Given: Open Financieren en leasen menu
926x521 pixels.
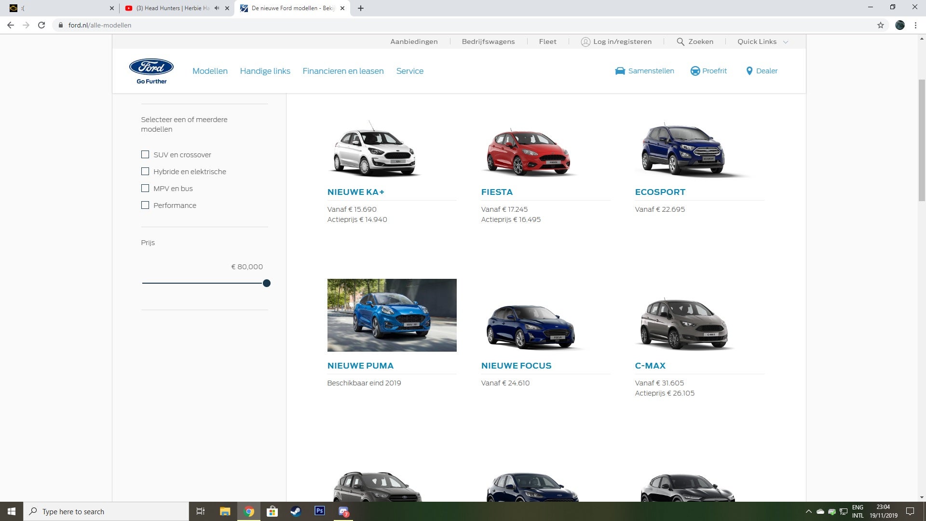Looking at the screenshot, I should tap(343, 71).
